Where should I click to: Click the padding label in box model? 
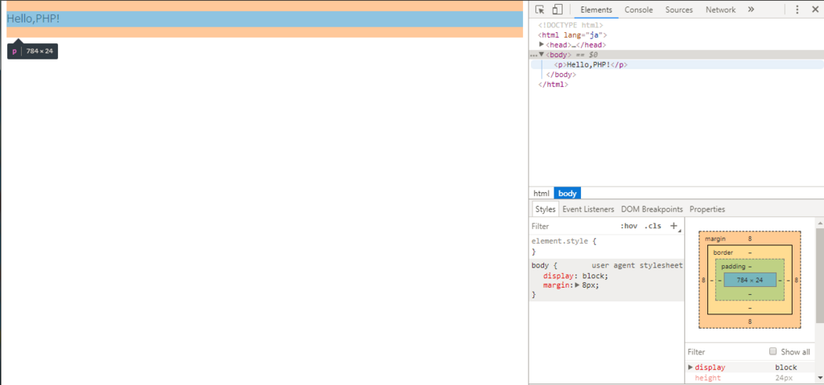(x=733, y=266)
